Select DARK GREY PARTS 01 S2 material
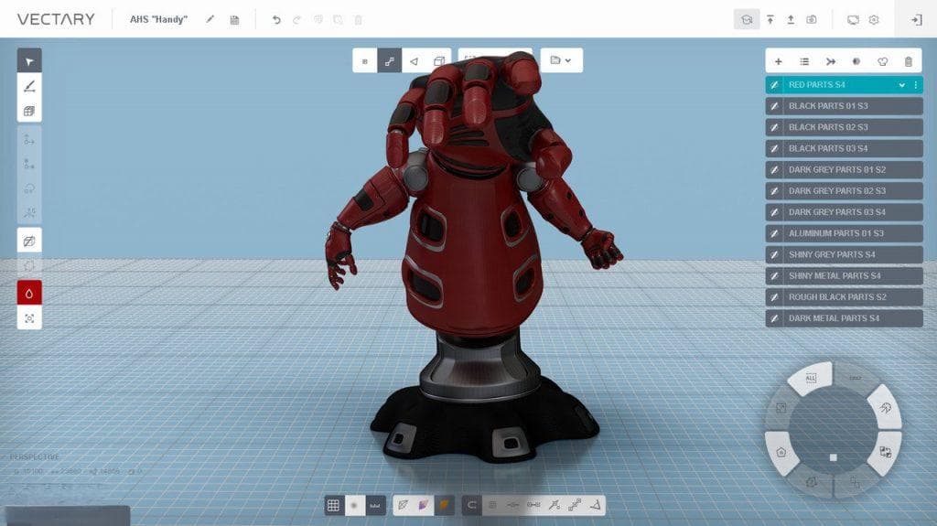Screen dimensions: 937x526 coord(844,170)
